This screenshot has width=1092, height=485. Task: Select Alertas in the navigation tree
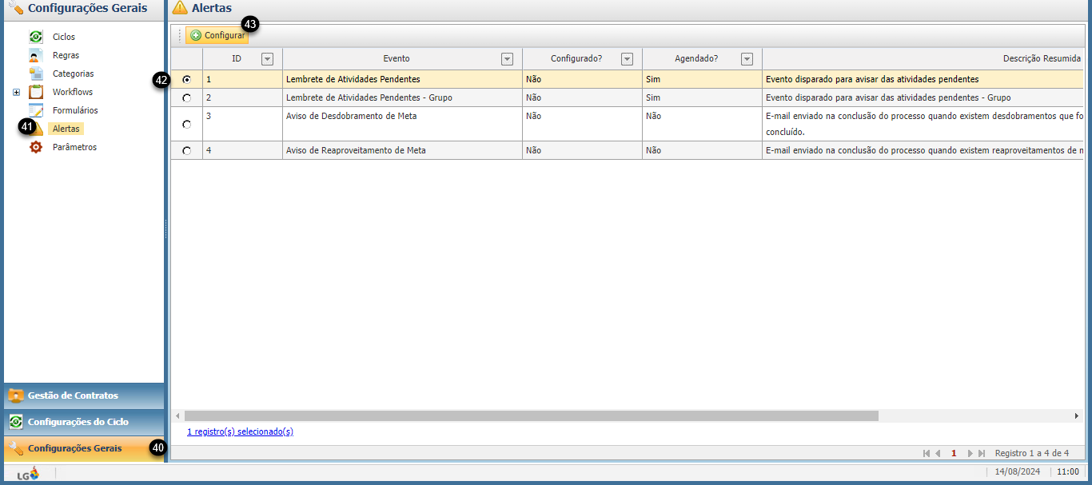[x=66, y=129]
